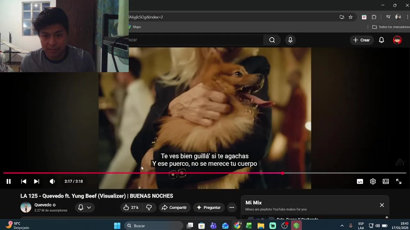410x230 pixels.
Task: Open the McAfee extension icon
Action: pos(364,17)
